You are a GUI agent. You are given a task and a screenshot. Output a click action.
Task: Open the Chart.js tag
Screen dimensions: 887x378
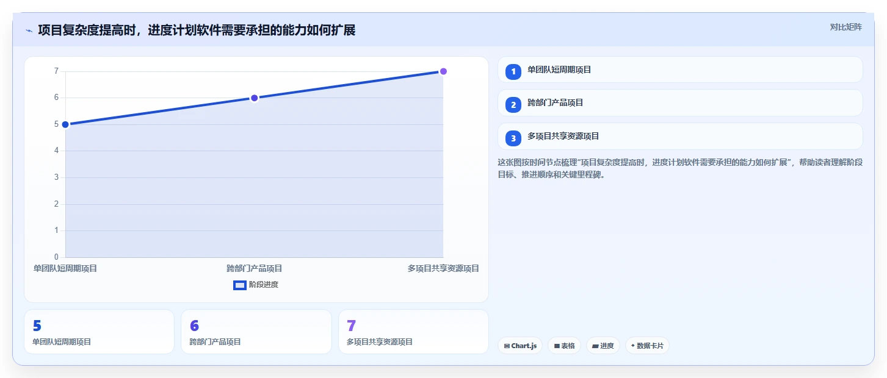520,346
